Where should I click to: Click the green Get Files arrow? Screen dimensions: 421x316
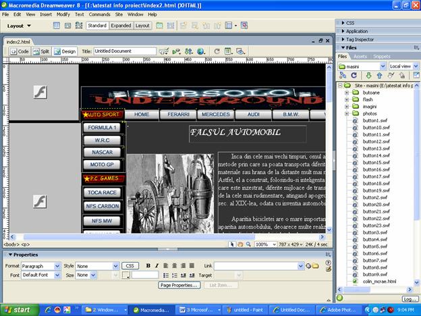368,76
